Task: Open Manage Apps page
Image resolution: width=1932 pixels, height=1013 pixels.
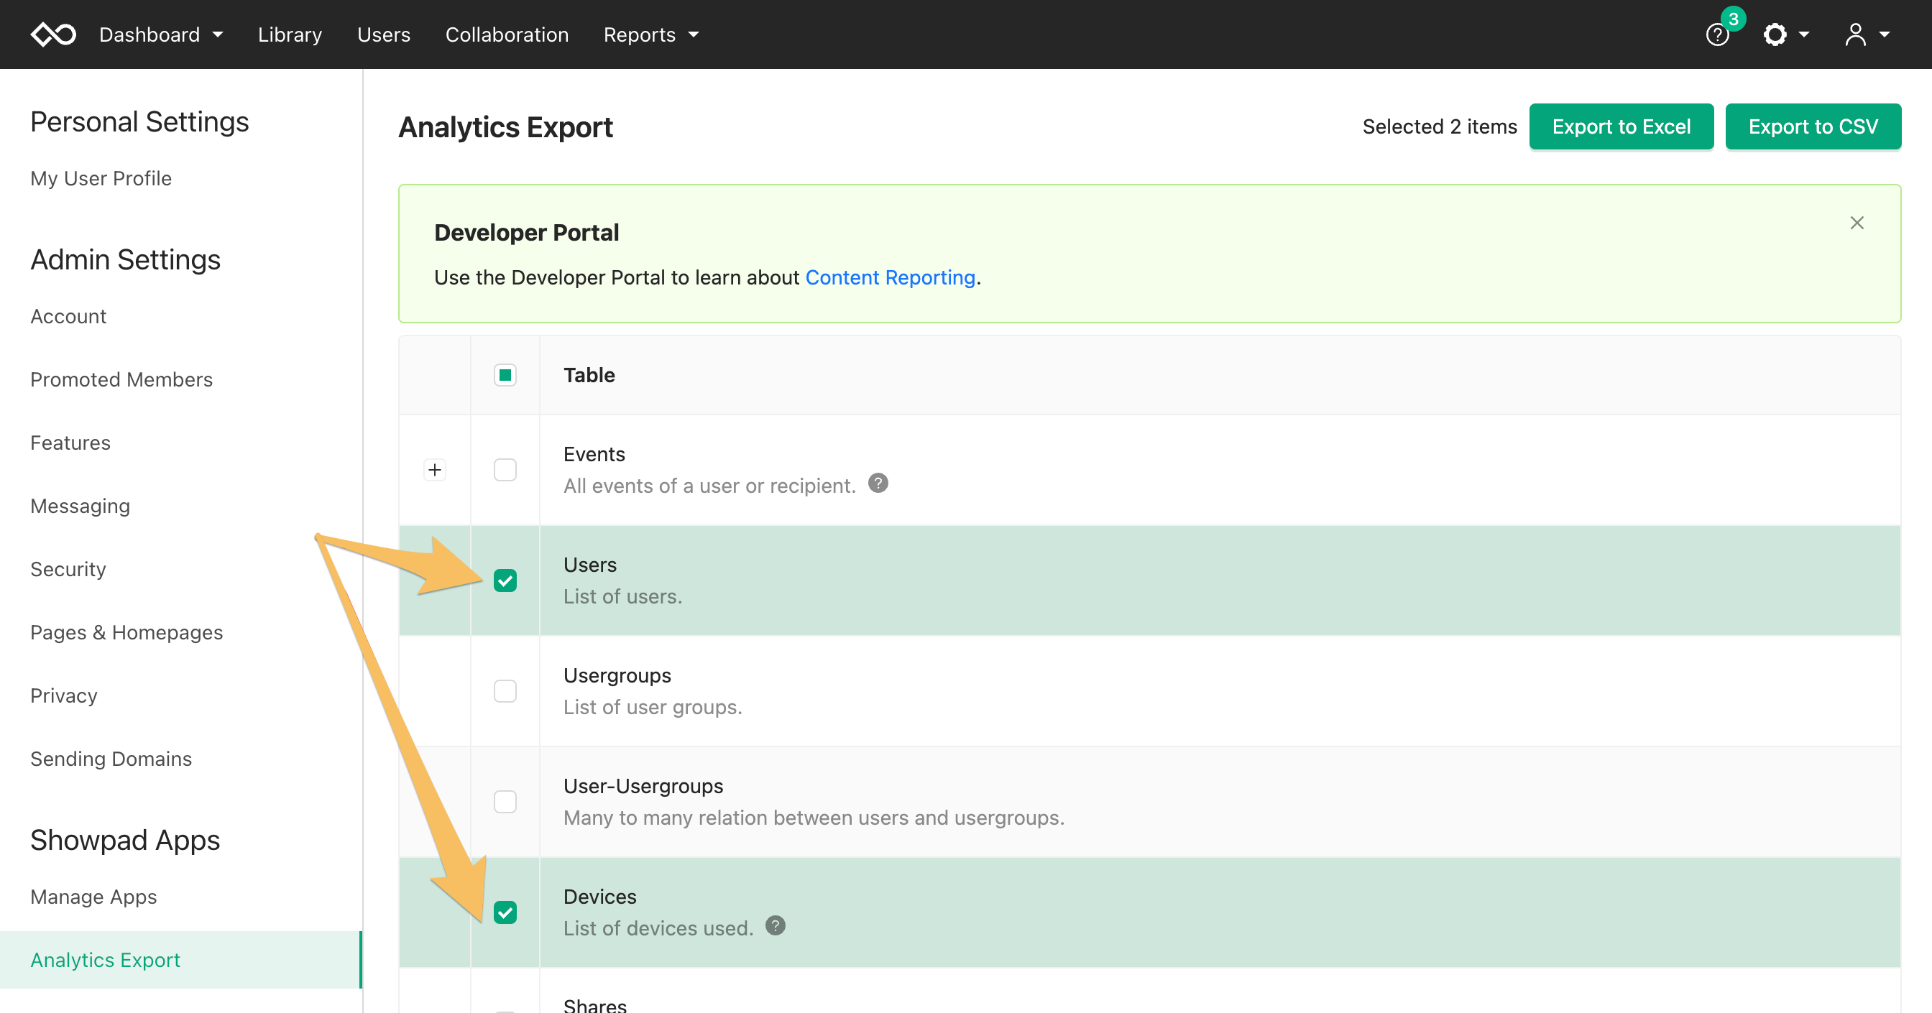Action: 93,897
